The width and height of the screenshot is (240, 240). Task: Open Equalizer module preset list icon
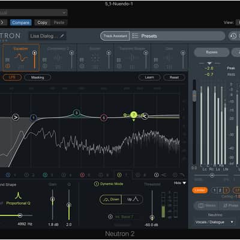point(7,60)
